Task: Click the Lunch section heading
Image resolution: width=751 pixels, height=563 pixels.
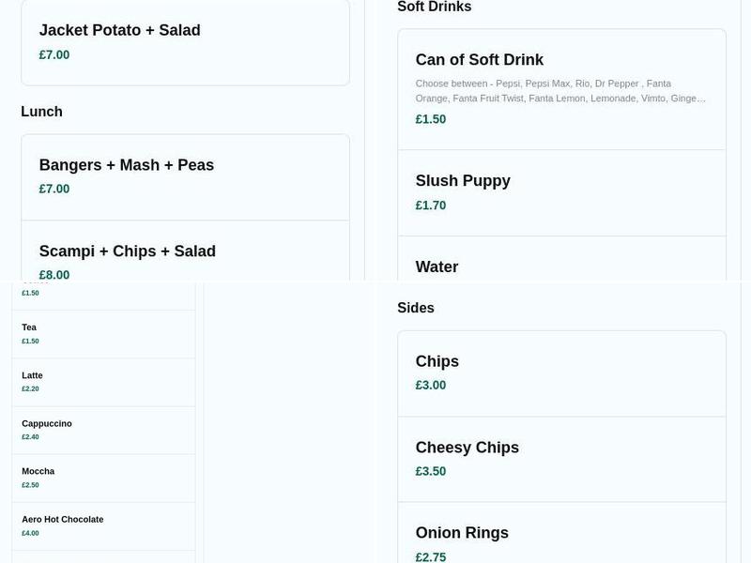Action: point(41,112)
